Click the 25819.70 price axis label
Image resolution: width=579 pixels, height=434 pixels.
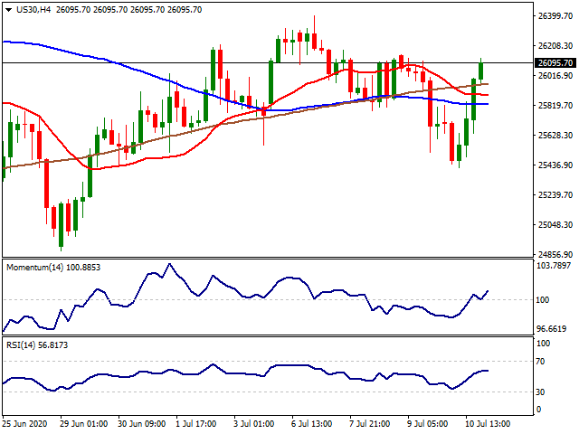555,105
